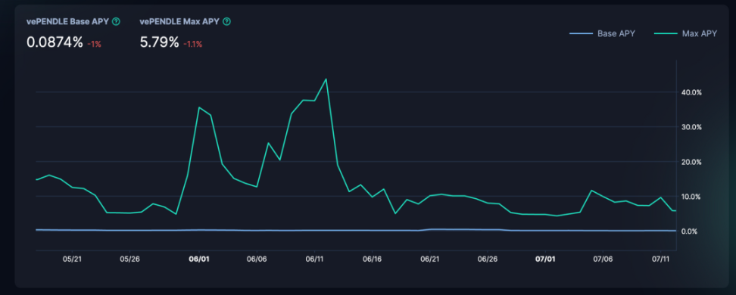736x295 pixels.
Task: Select the 06/26 date tick
Action: [x=487, y=259]
